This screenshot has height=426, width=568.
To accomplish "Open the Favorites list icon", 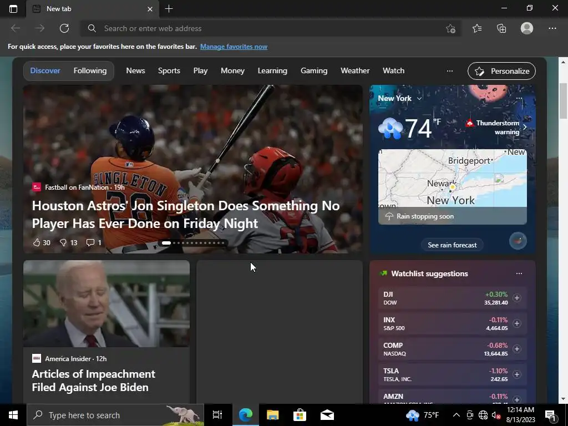I will coord(477,28).
